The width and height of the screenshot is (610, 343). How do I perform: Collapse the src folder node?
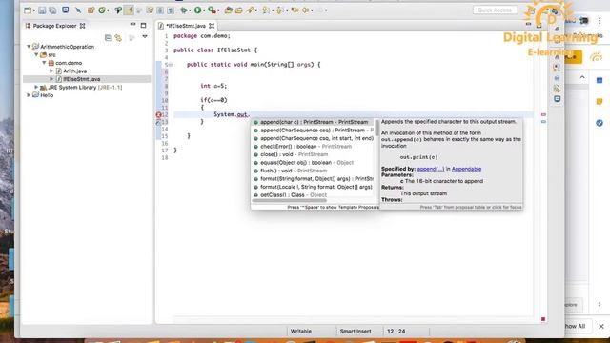coord(36,54)
